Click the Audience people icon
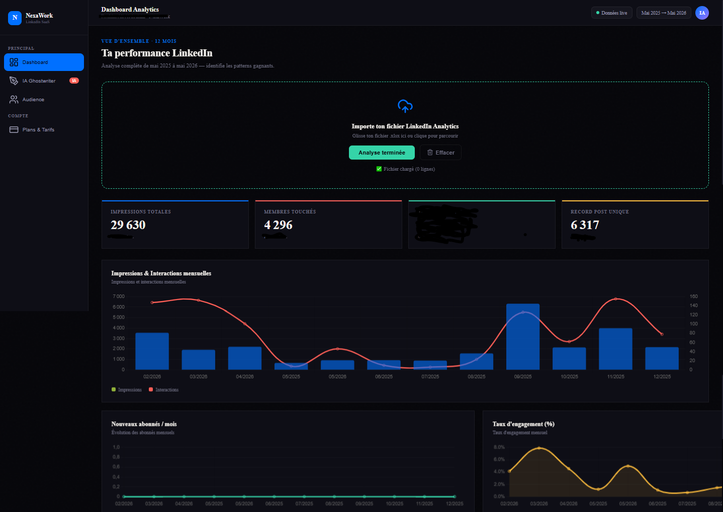The height and width of the screenshot is (512, 723). [14, 100]
